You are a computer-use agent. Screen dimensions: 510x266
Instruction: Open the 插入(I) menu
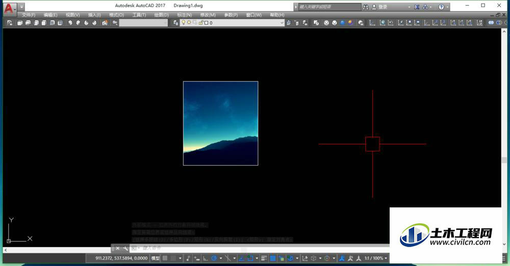[x=94, y=15]
